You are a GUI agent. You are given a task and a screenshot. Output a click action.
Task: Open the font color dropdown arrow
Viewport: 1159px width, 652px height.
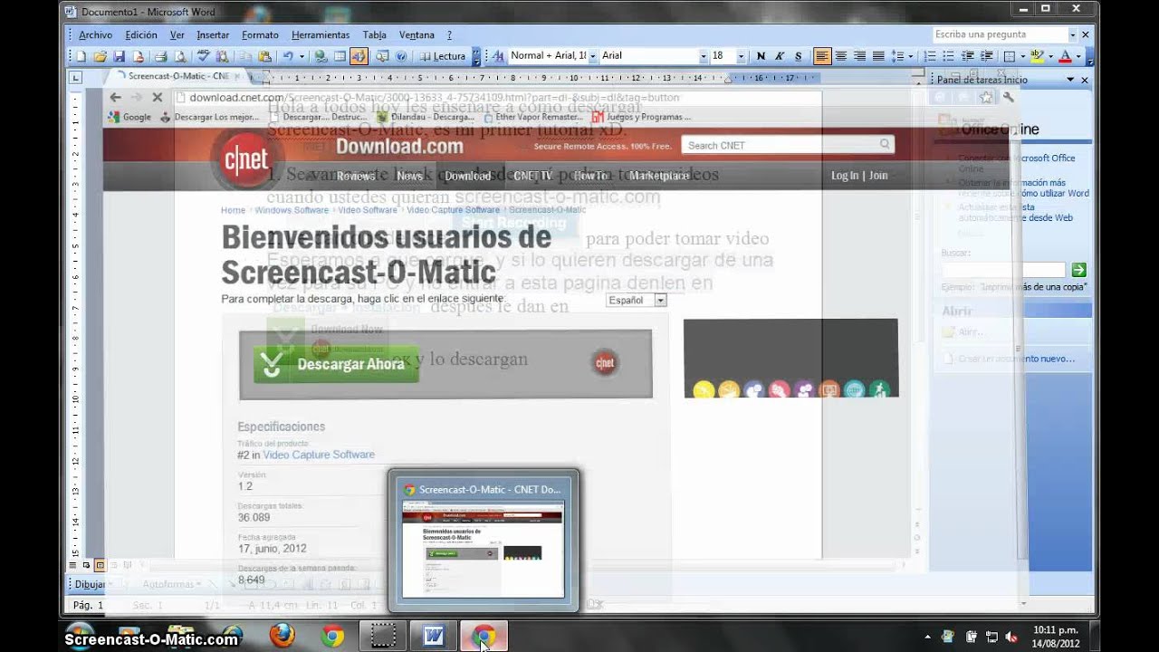tap(1078, 56)
